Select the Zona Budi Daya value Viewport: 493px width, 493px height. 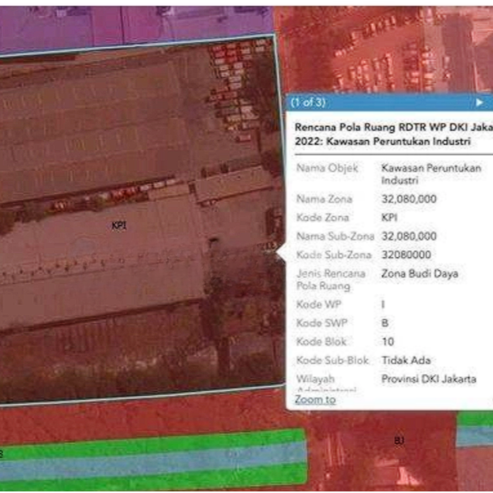[420, 273]
